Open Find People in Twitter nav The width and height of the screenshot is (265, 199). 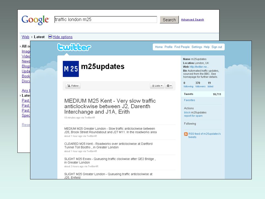point(182,47)
